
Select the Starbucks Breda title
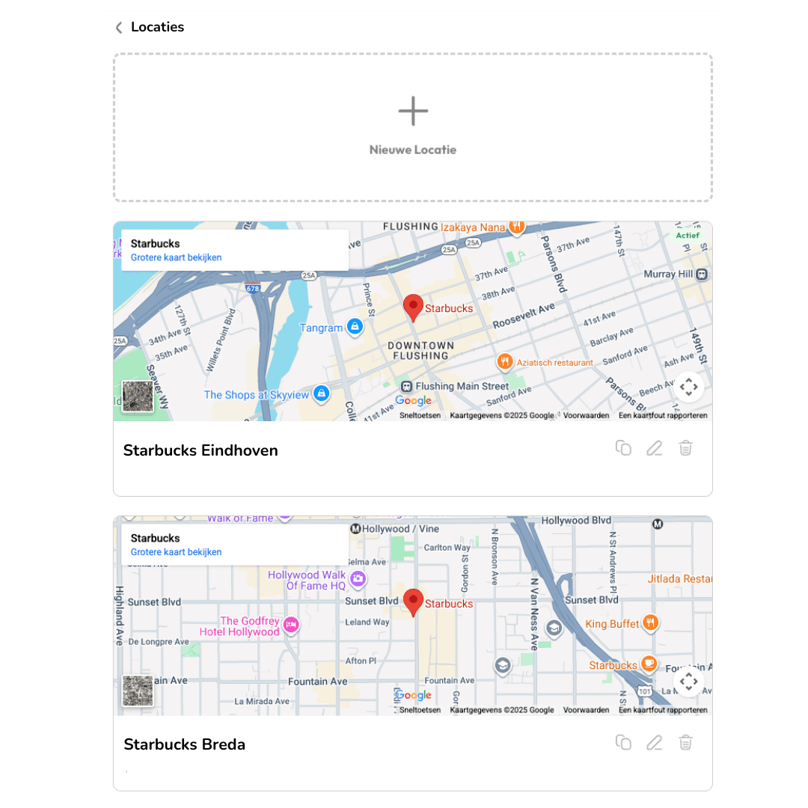pyautogui.click(x=185, y=744)
